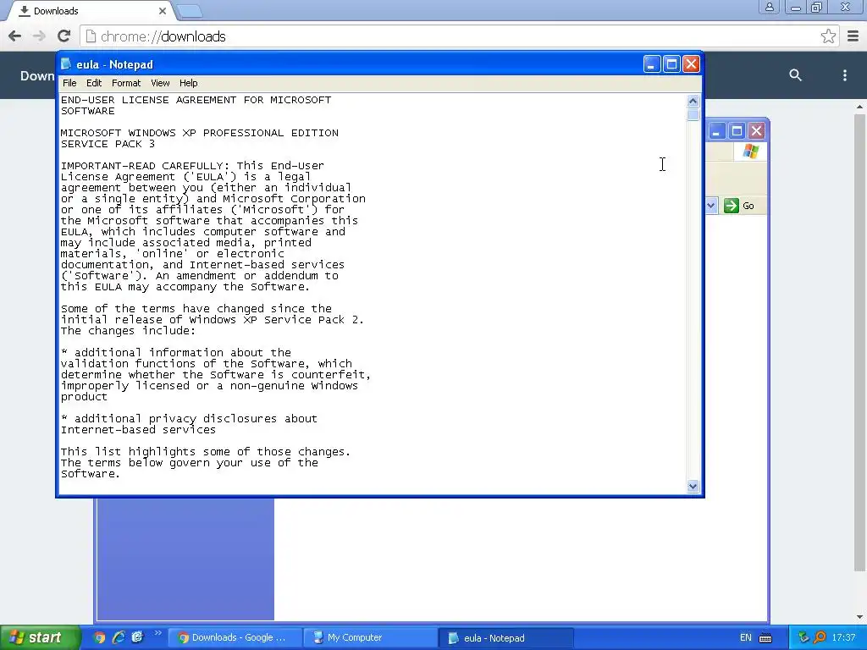
Task: Open the Edit menu in Notepad
Action: 94,83
